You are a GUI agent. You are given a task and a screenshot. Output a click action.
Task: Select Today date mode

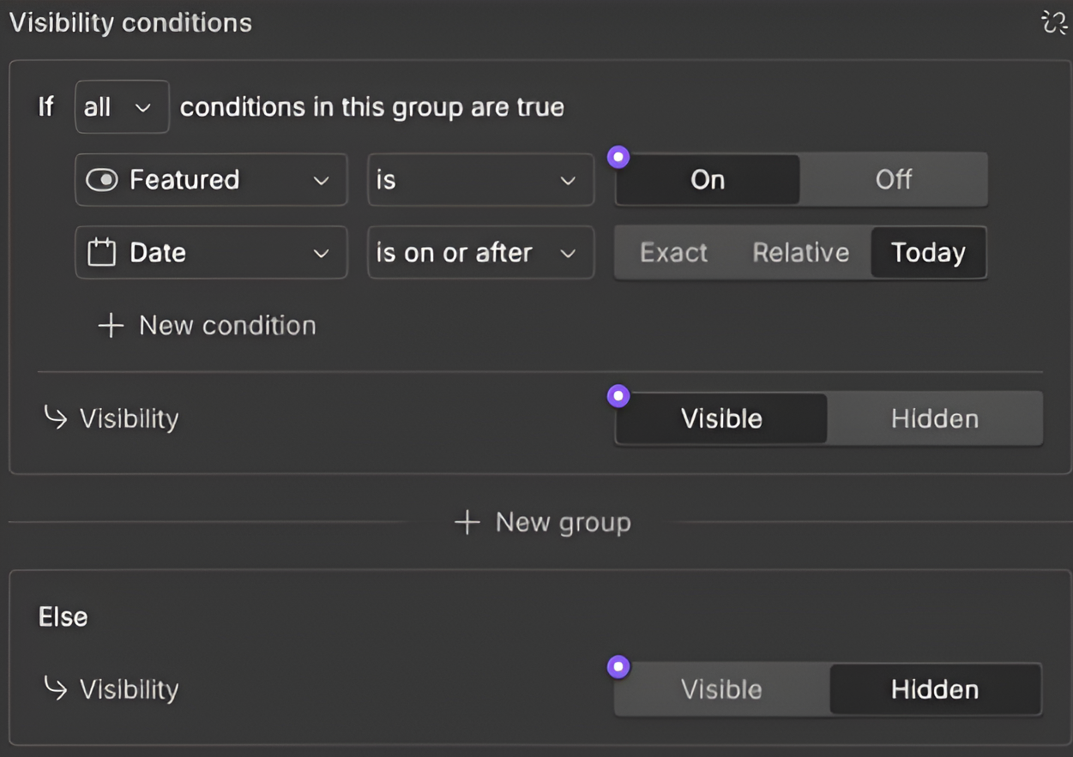pyautogui.click(x=928, y=253)
